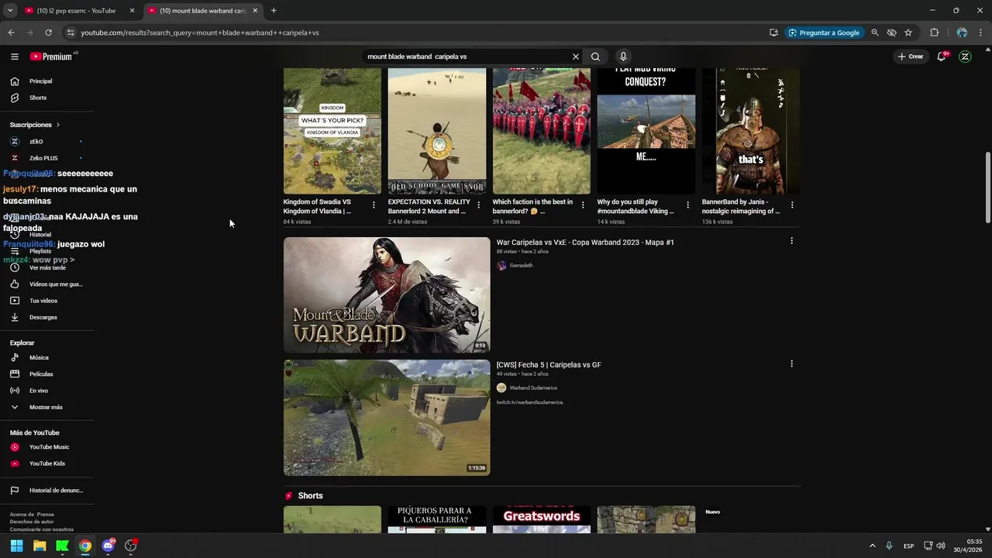Visit the Gamadeth channel
992x558 pixels.
click(521, 266)
